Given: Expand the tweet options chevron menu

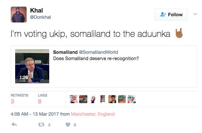Looking at the screenshot, I should click(195, 14).
